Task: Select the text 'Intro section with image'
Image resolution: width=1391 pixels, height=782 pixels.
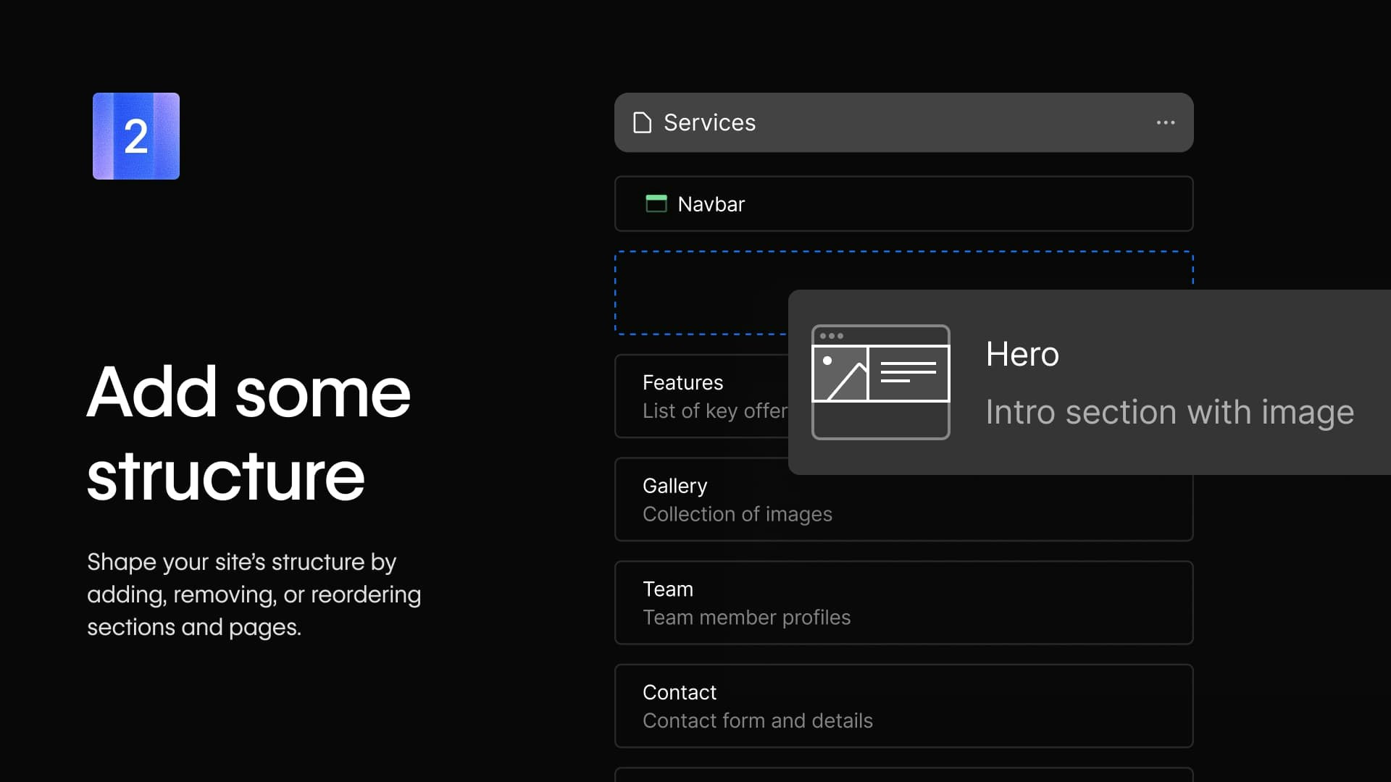Action: 1169,412
